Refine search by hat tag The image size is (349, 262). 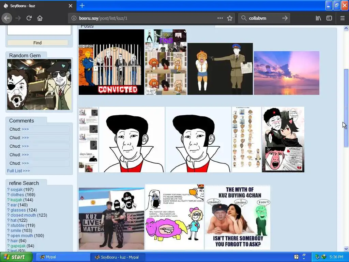(13, 220)
